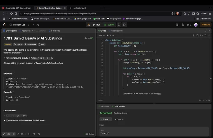Go to next problem arrow
The width and height of the screenshot is (213, 138).
click(33, 25)
